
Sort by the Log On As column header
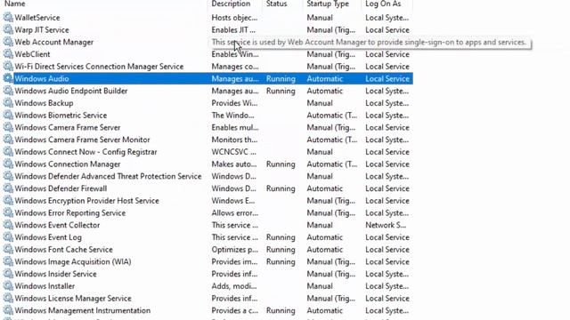coord(383,4)
